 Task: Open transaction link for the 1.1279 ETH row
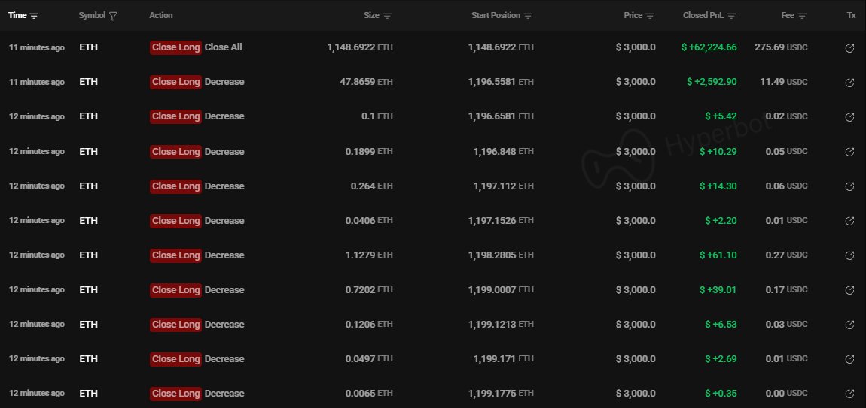(x=849, y=255)
